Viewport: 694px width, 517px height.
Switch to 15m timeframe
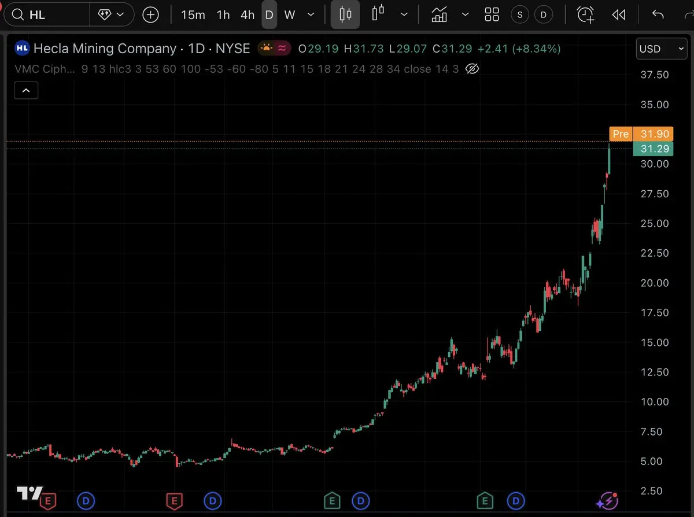(193, 14)
